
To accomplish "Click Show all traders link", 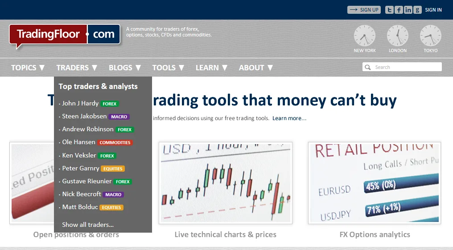I will [88, 225].
